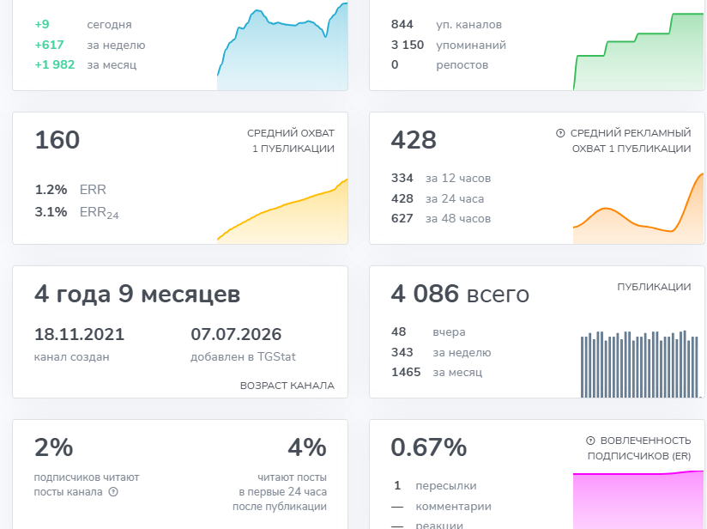The image size is (707, 529).
Task: Click '334' reach for 12 hours
Action: [402, 178]
